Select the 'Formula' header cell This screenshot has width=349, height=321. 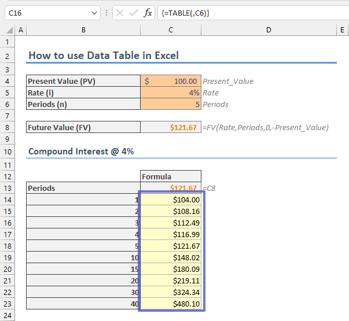(x=171, y=176)
